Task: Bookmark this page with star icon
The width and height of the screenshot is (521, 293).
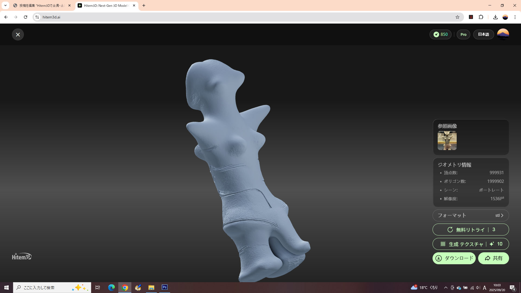Action: (x=458, y=17)
